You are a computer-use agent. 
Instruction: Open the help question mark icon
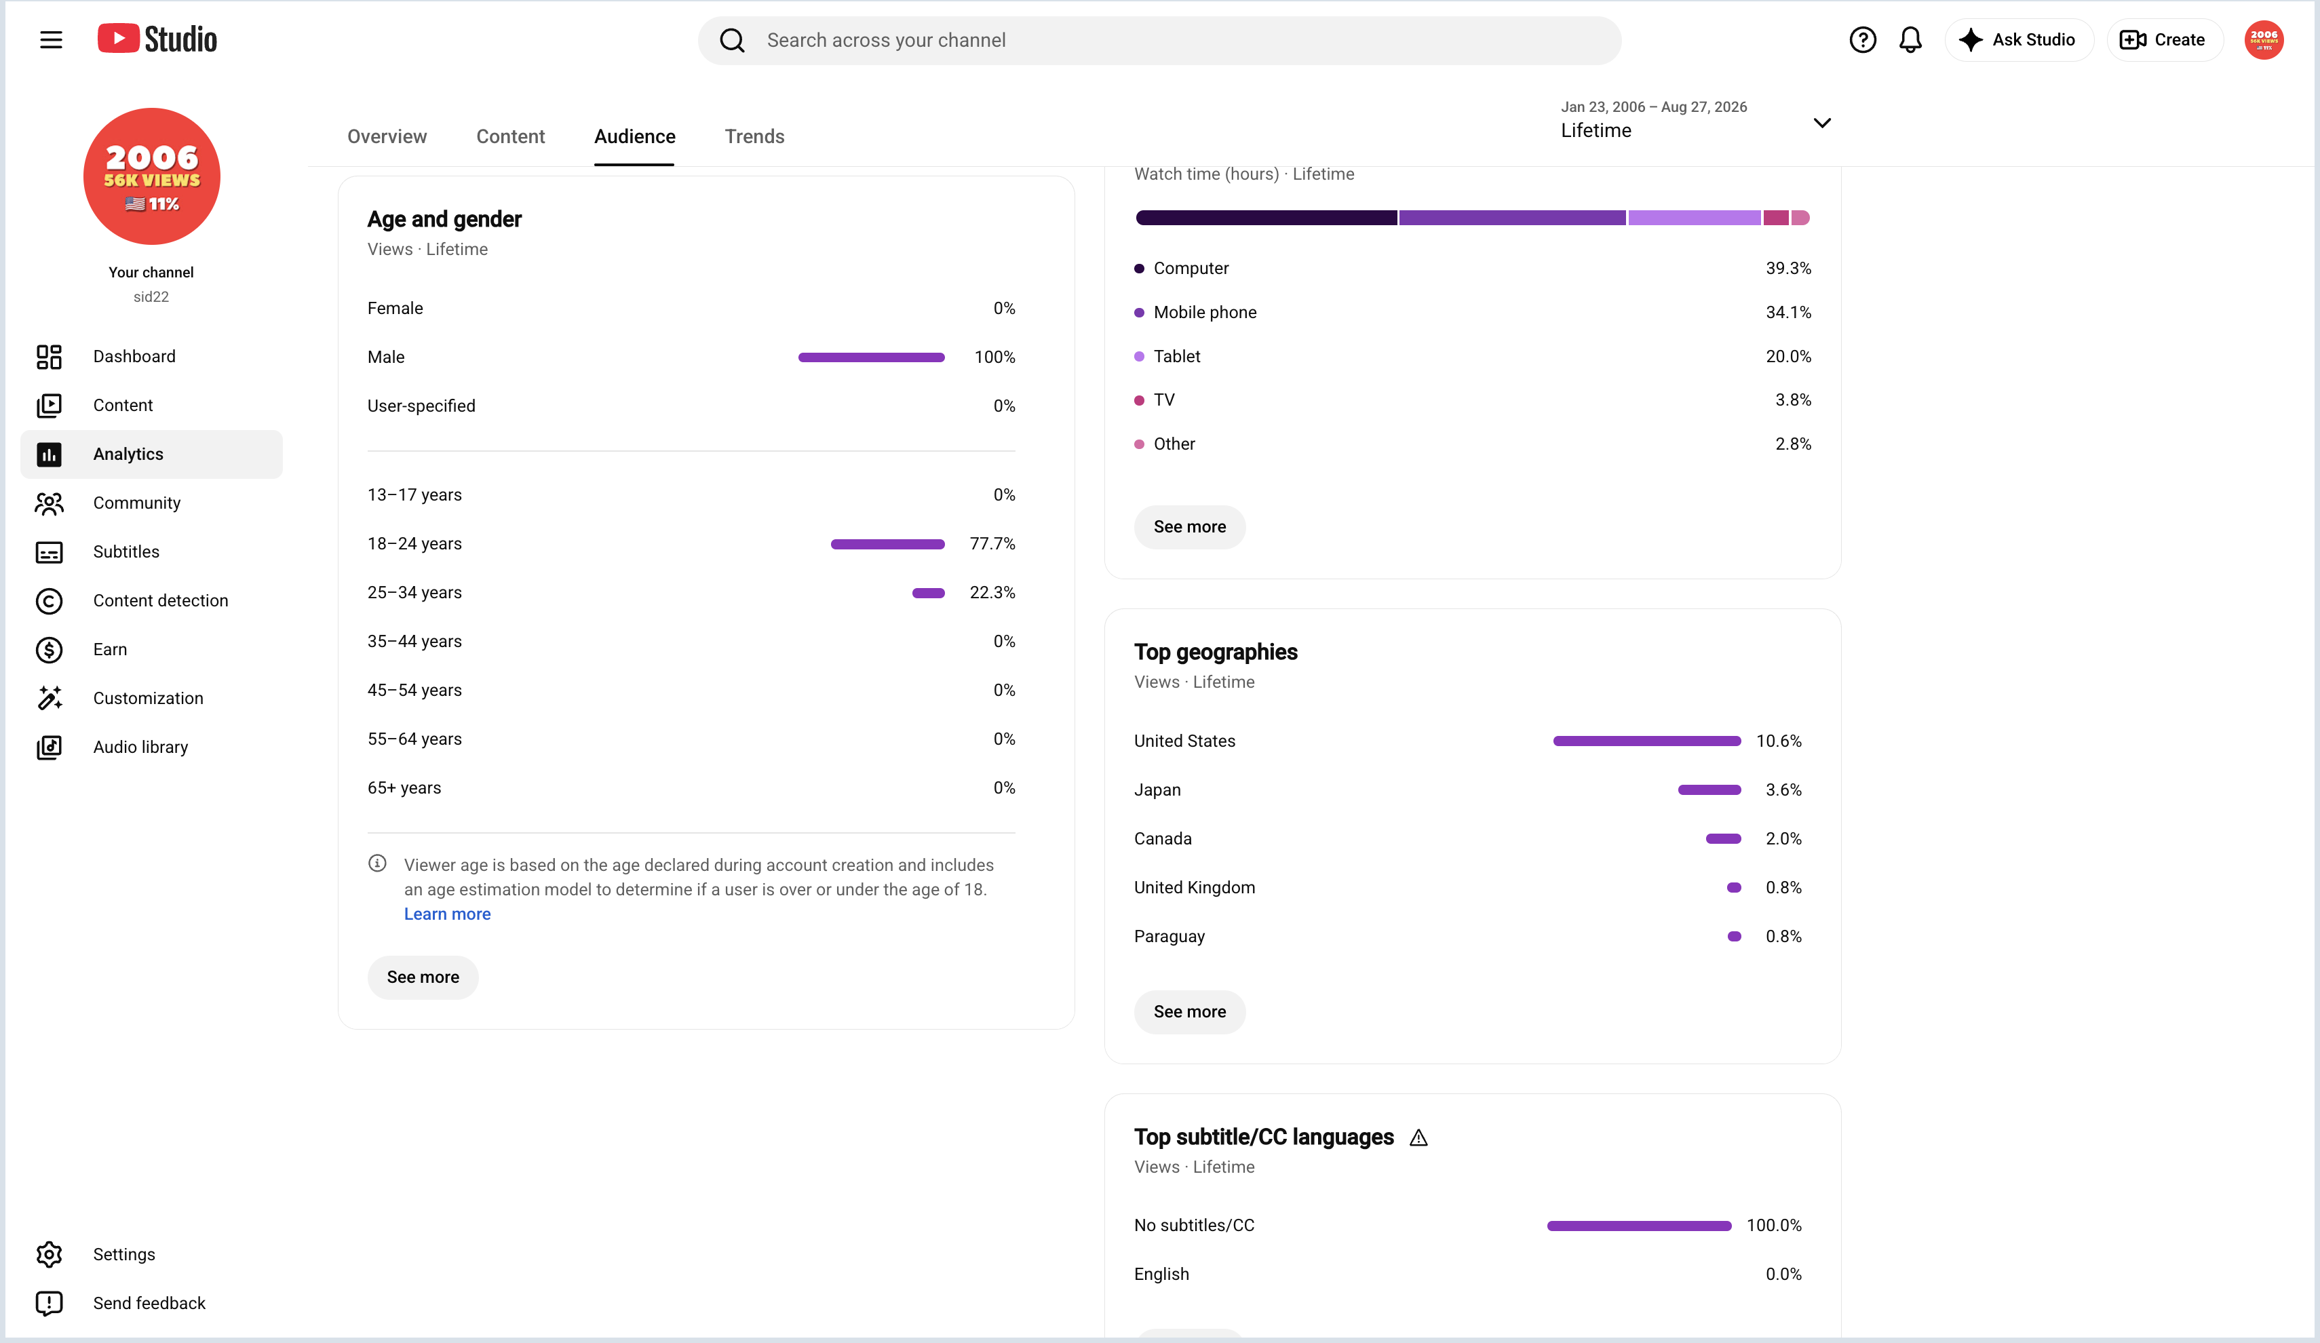pyautogui.click(x=1863, y=39)
